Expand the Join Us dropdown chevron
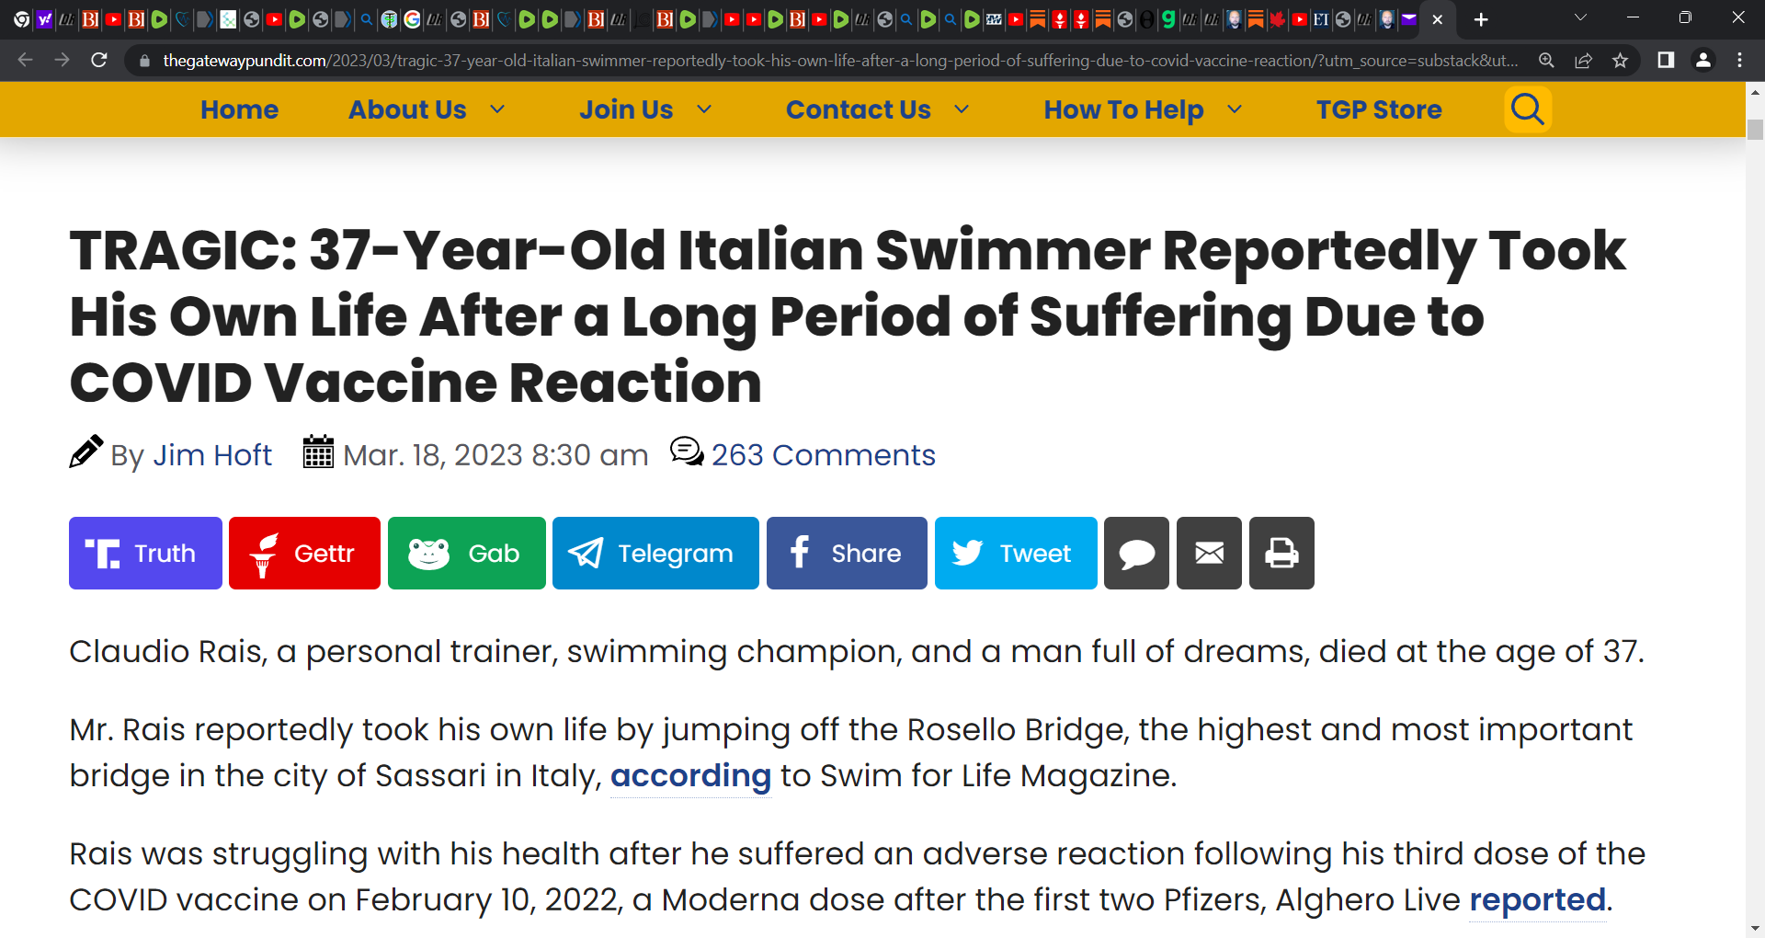1765x938 pixels. (705, 109)
